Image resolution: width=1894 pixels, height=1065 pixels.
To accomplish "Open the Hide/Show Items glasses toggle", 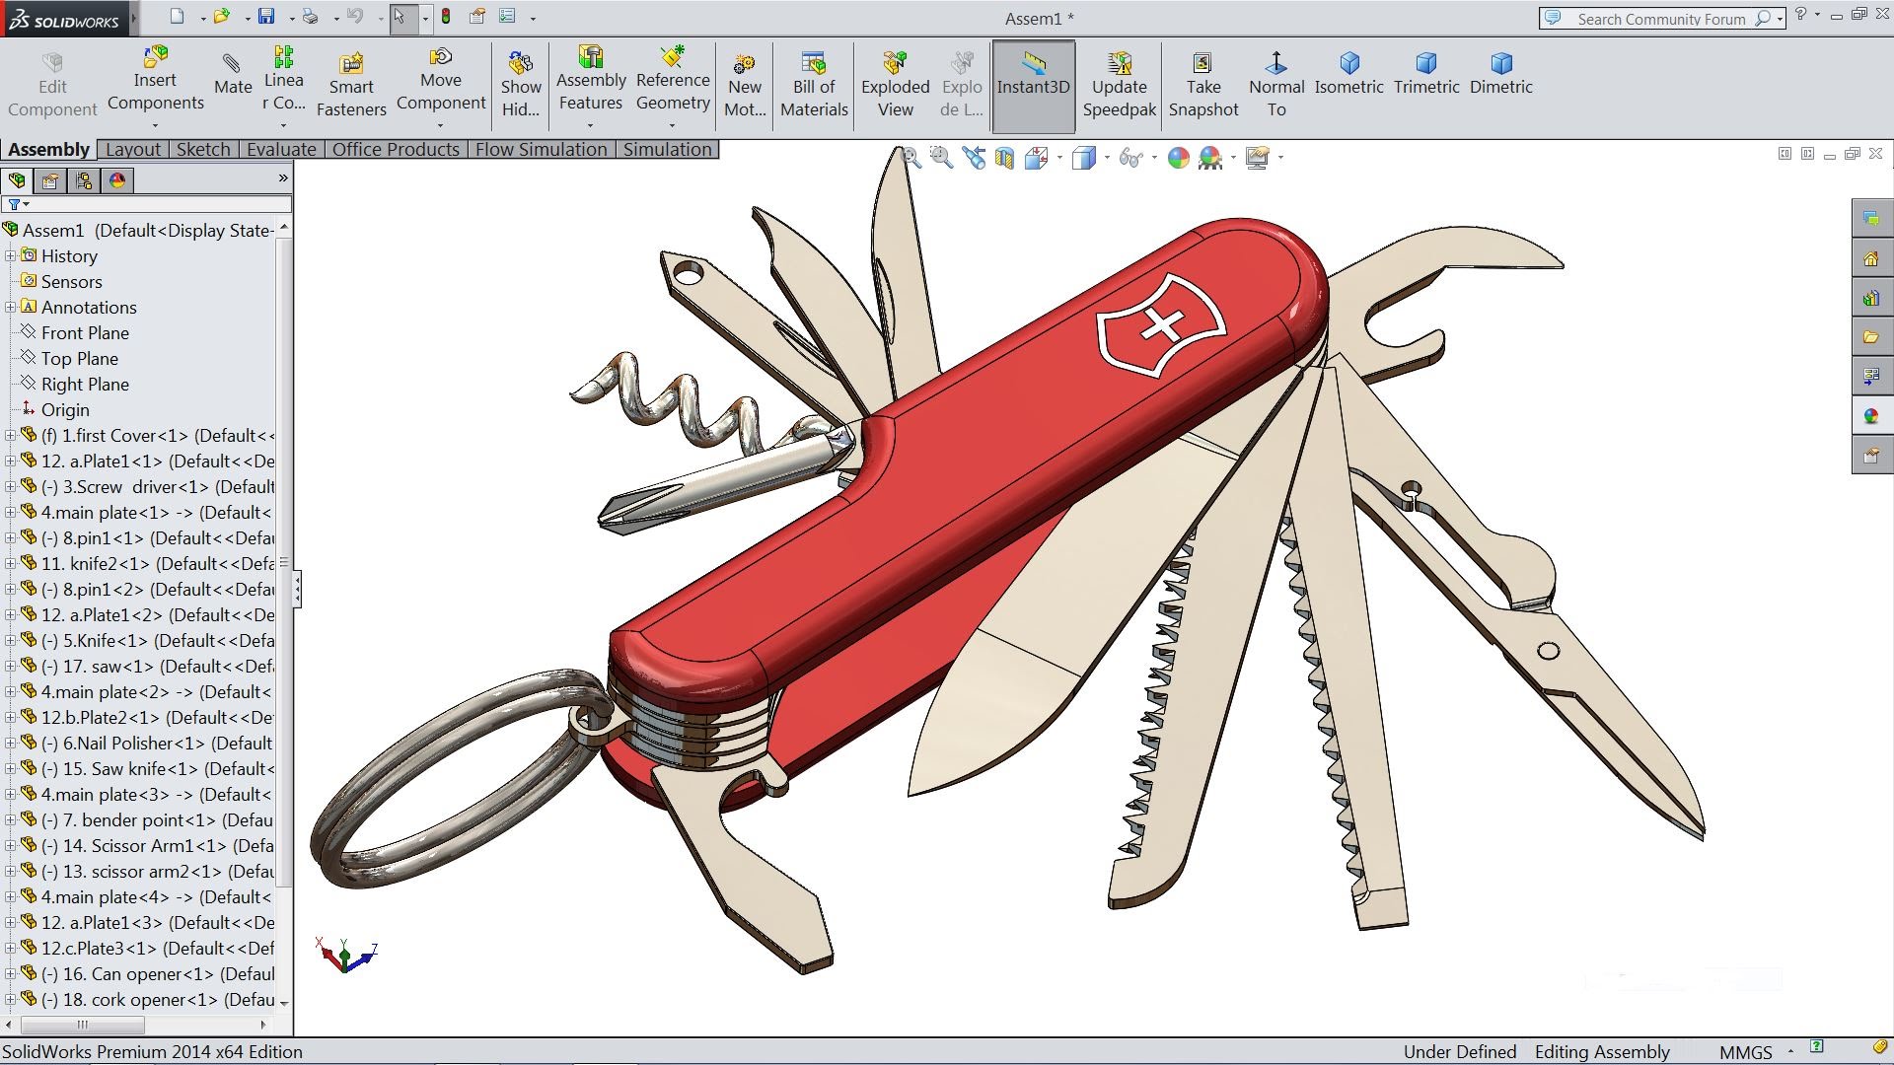I will 1130,158.
